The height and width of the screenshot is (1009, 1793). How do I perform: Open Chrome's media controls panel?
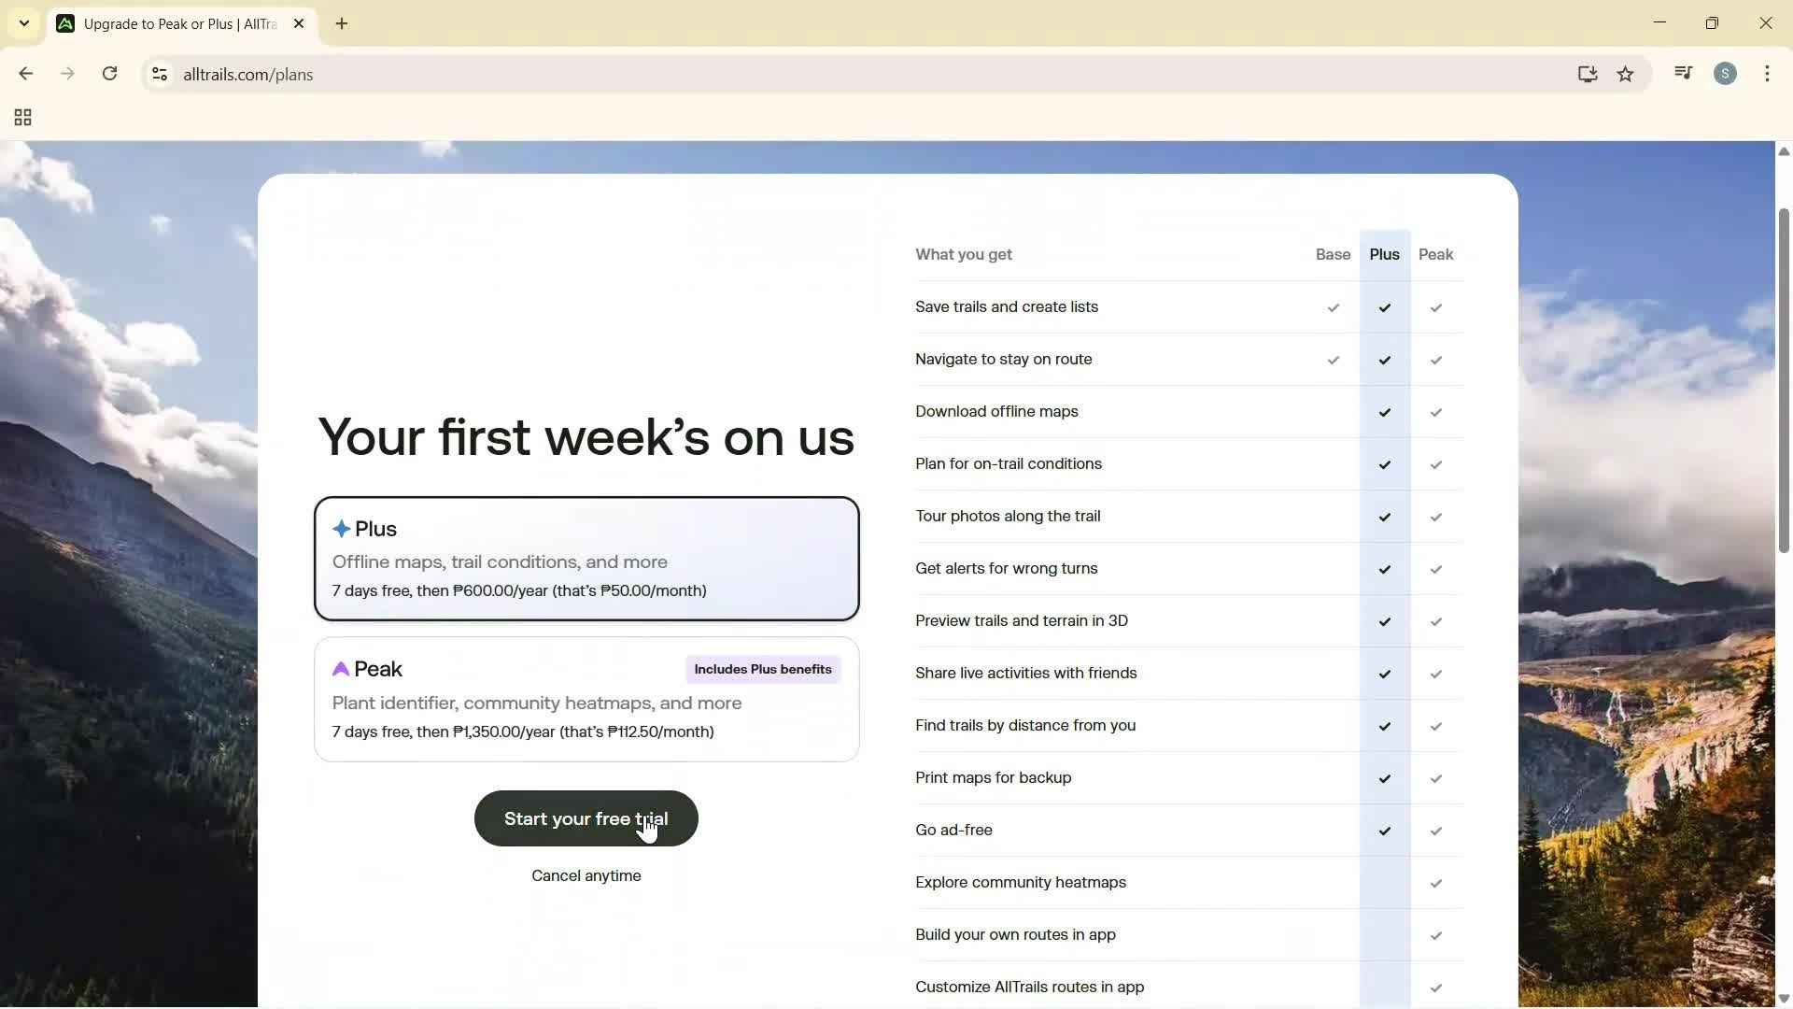pyautogui.click(x=1683, y=73)
